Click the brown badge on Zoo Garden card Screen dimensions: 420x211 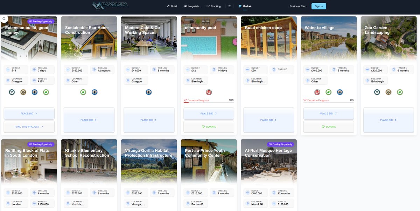388,92
